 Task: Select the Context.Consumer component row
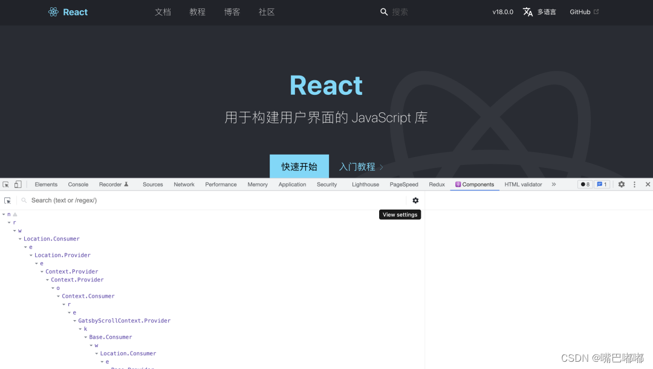(x=88, y=296)
